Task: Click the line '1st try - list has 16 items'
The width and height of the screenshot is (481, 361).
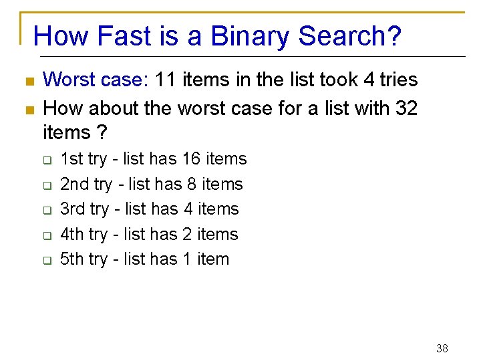Action: coord(154,159)
